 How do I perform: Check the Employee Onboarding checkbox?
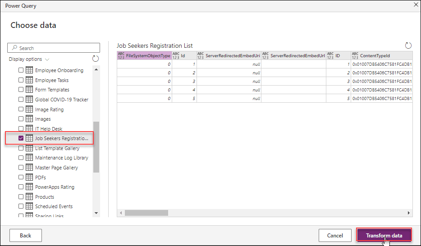(21, 70)
